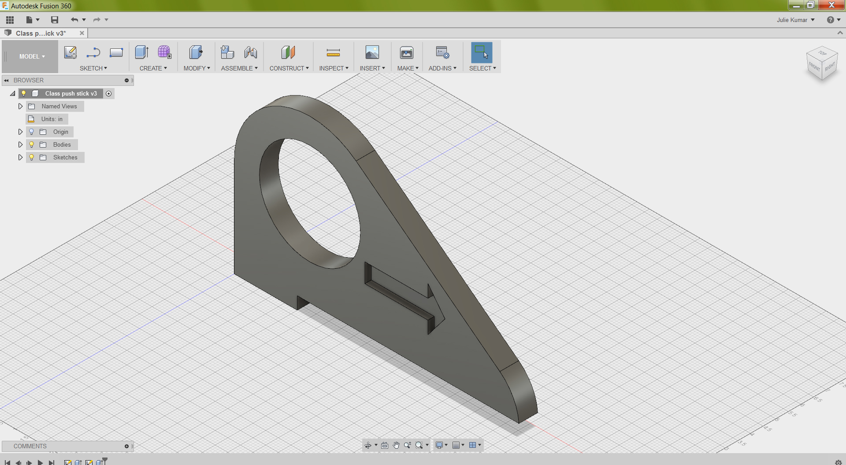This screenshot has height=465, width=846.
Task: Click the Fit zoom window icon
Action: (419, 445)
